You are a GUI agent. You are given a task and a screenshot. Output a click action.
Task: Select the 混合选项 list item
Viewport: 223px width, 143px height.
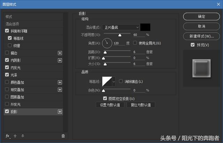[33, 24]
